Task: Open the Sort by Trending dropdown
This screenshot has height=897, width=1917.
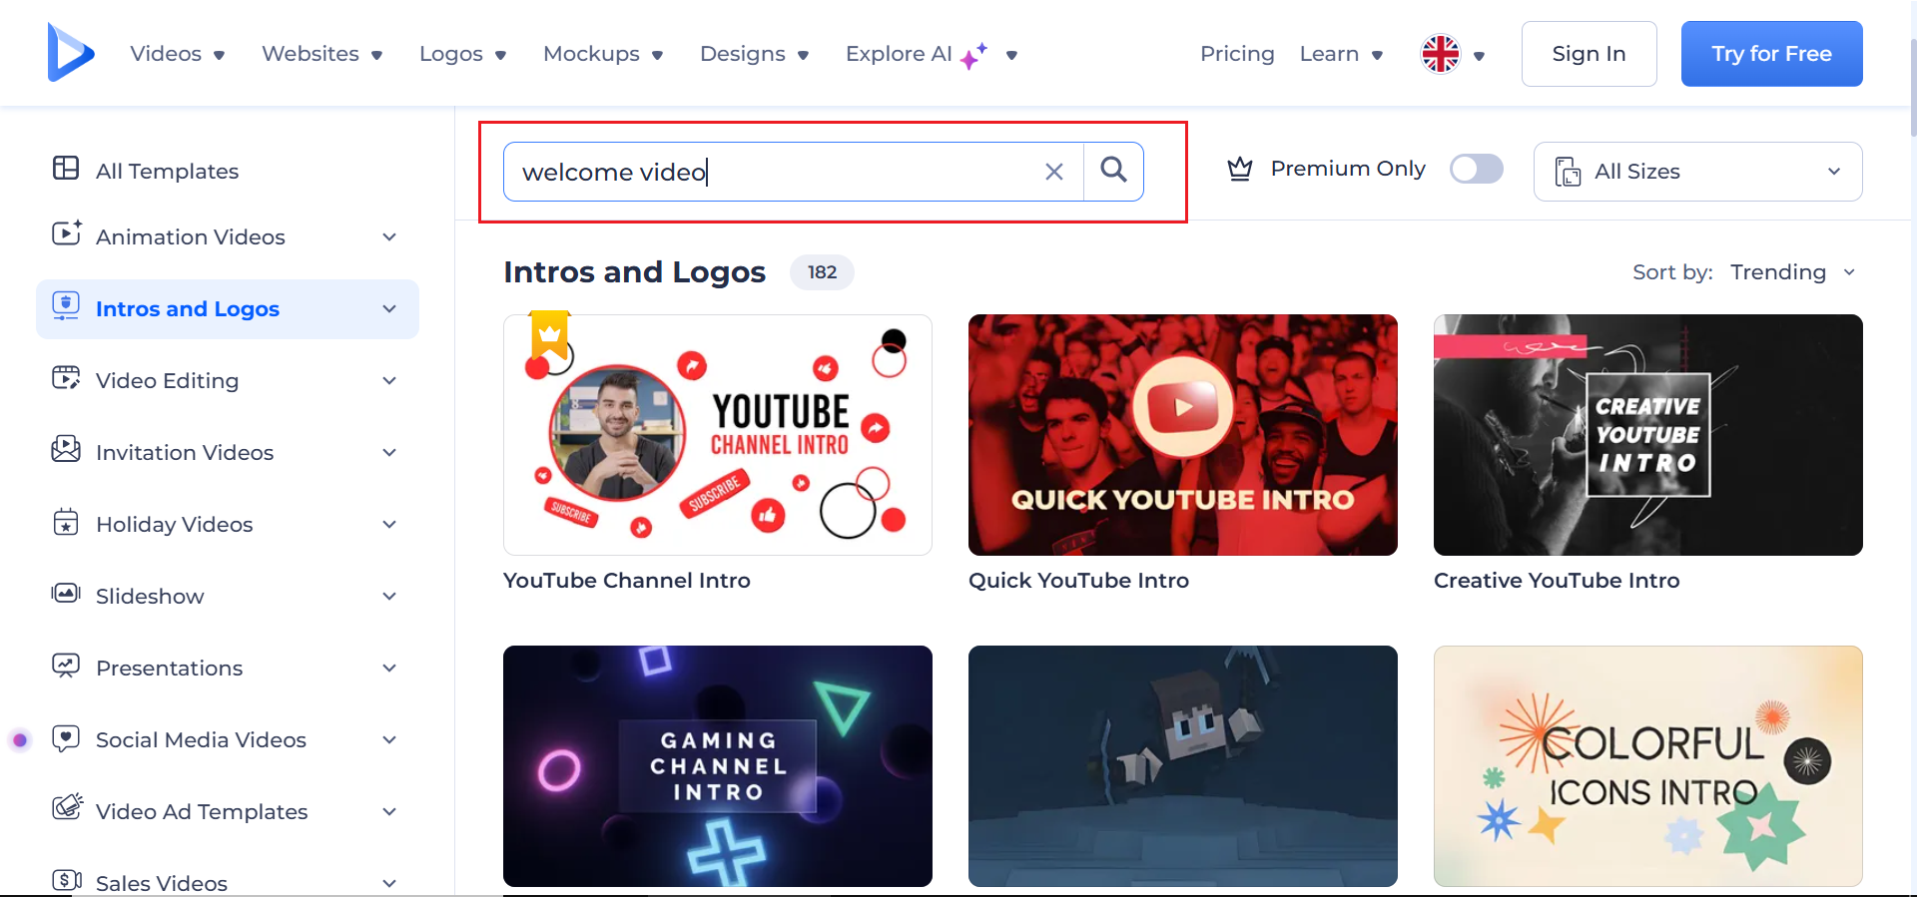Action: [1792, 272]
